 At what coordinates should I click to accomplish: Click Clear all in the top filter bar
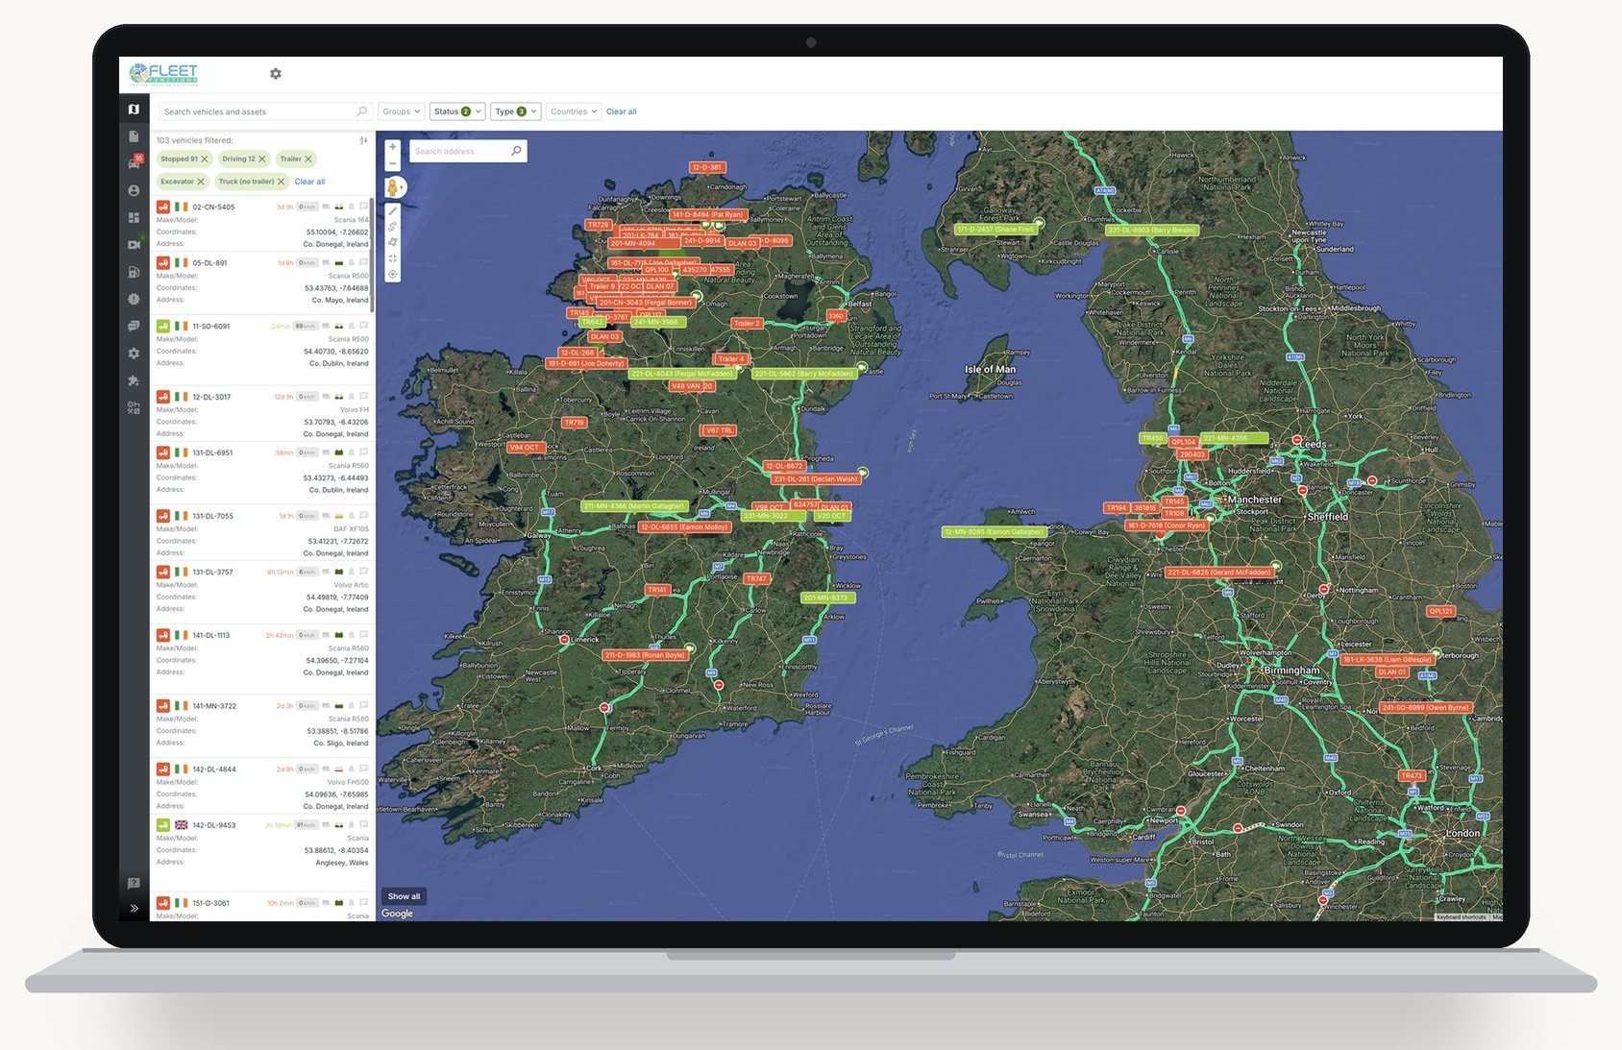[622, 111]
